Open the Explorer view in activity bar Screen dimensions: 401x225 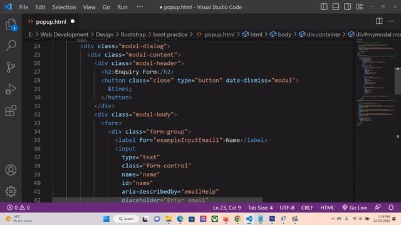[x=11, y=24]
